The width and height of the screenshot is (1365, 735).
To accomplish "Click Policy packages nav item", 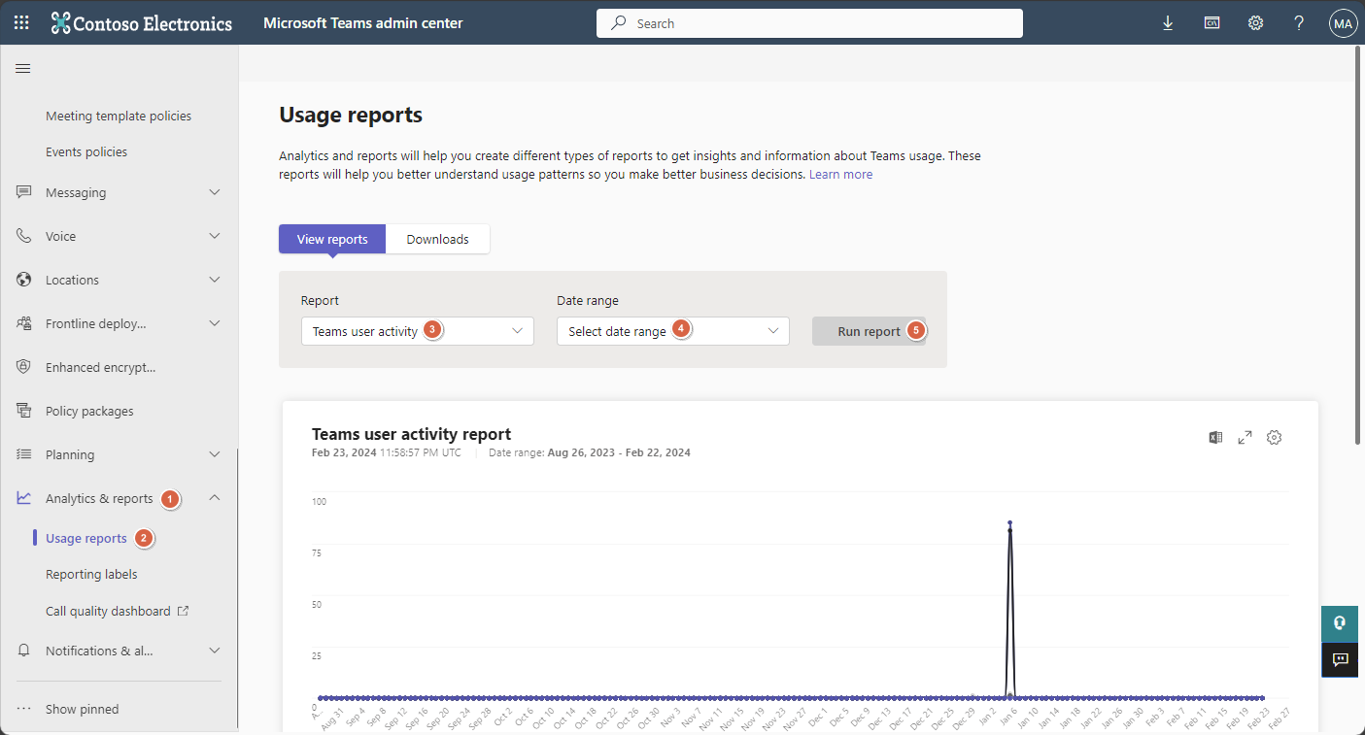I will (89, 411).
